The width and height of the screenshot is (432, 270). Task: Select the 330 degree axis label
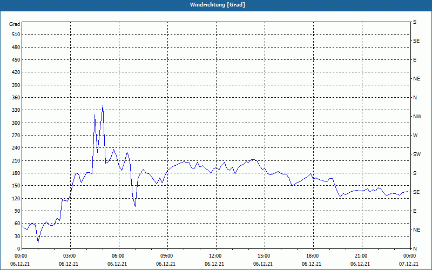(x=16, y=110)
